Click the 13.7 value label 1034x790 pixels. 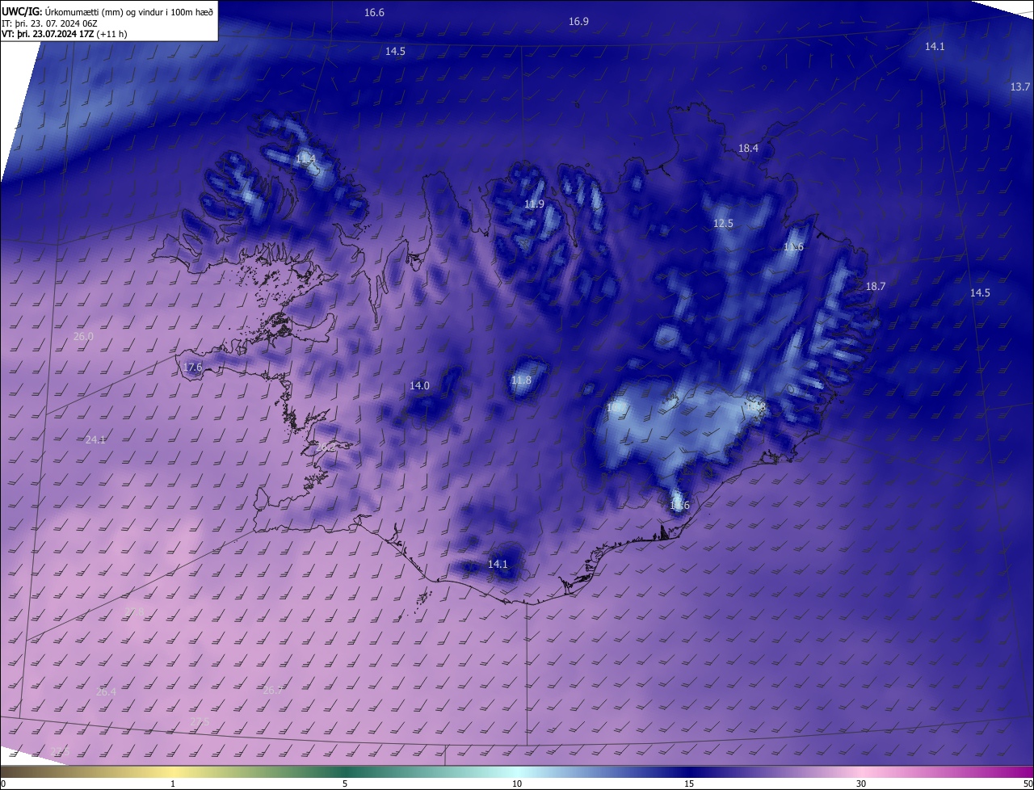tap(1020, 87)
